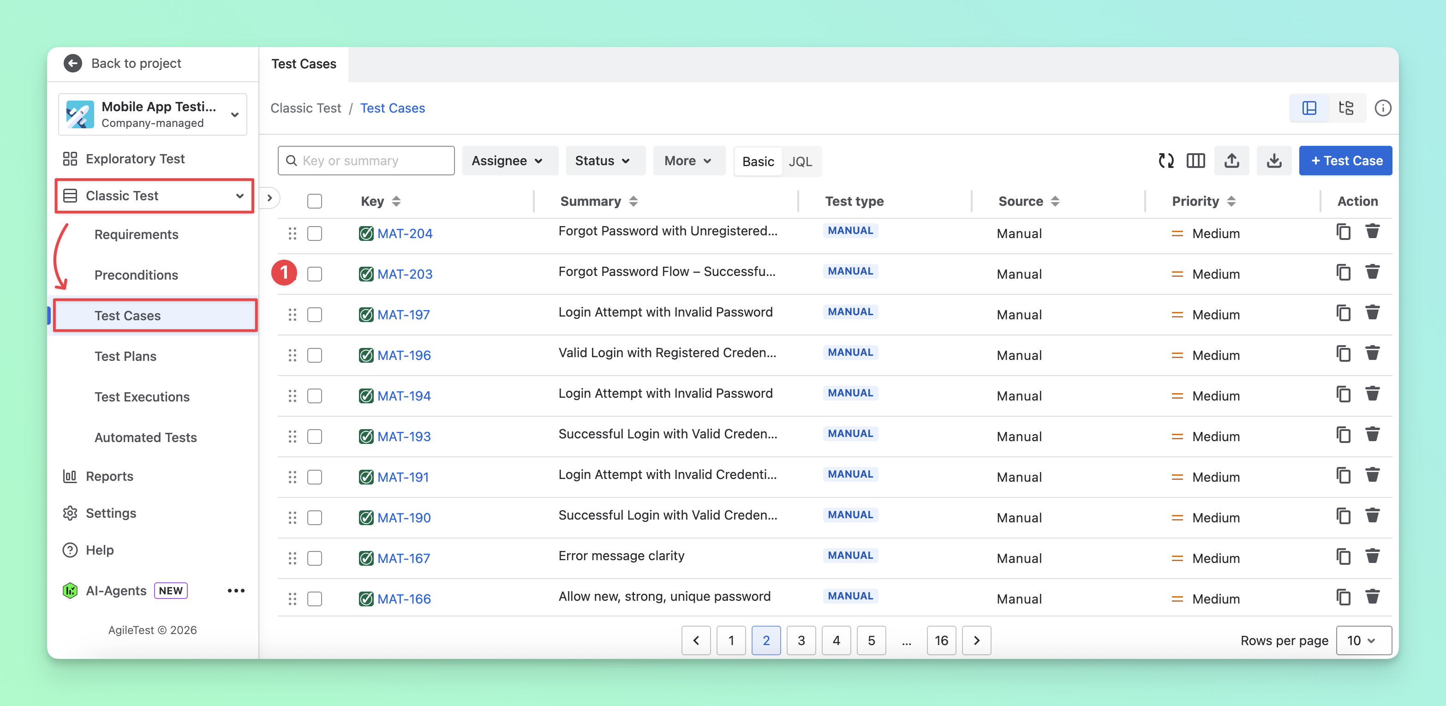Viewport: 1446px width, 706px height.
Task: Tick the select-all header checkbox
Action: point(314,201)
